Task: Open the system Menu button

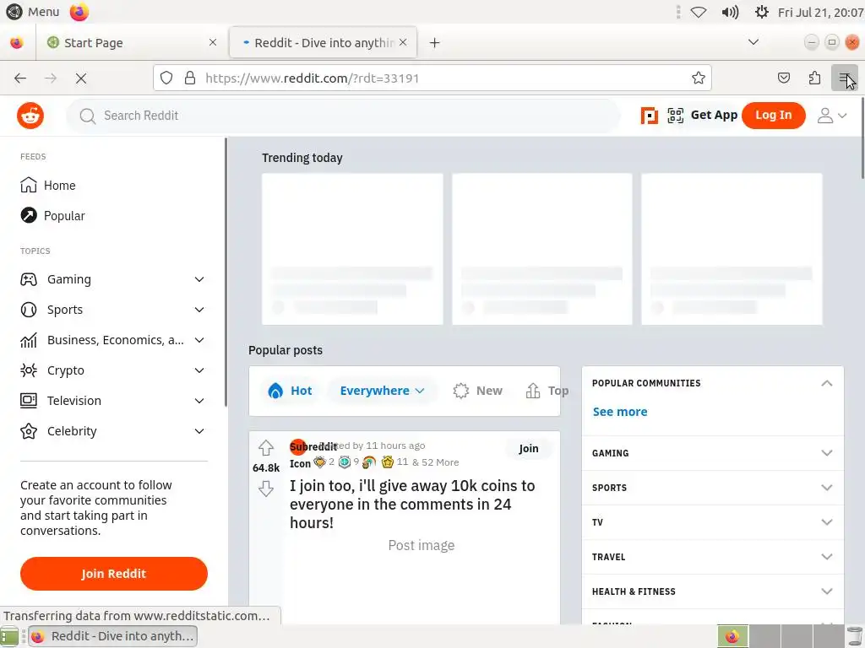Action: (x=33, y=12)
